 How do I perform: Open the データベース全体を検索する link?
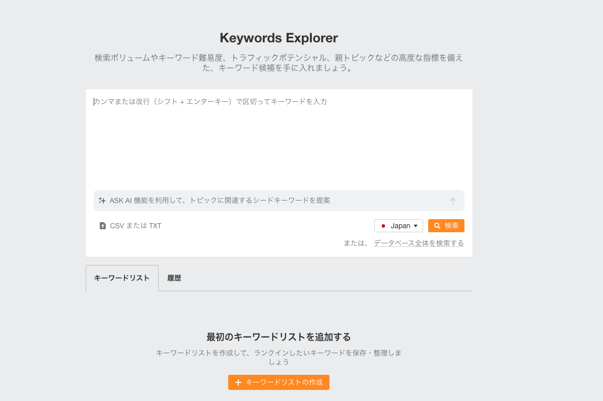[419, 242]
